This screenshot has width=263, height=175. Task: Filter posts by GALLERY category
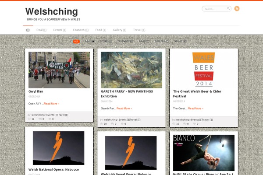pos(162,42)
